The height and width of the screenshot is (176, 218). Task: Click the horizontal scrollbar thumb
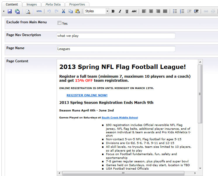[123, 173]
